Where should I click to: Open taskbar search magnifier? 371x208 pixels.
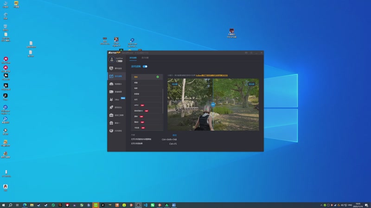click(x=10, y=205)
